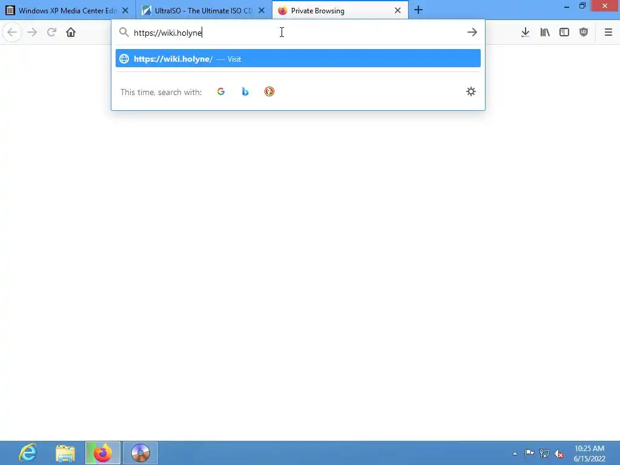Open the Downloads panel
Viewport: 620px width, 465px height.
click(x=525, y=32)
